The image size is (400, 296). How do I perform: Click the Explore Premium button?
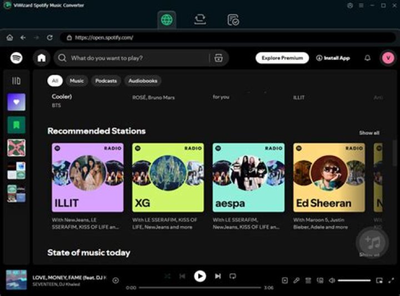[x=282, y=58]
